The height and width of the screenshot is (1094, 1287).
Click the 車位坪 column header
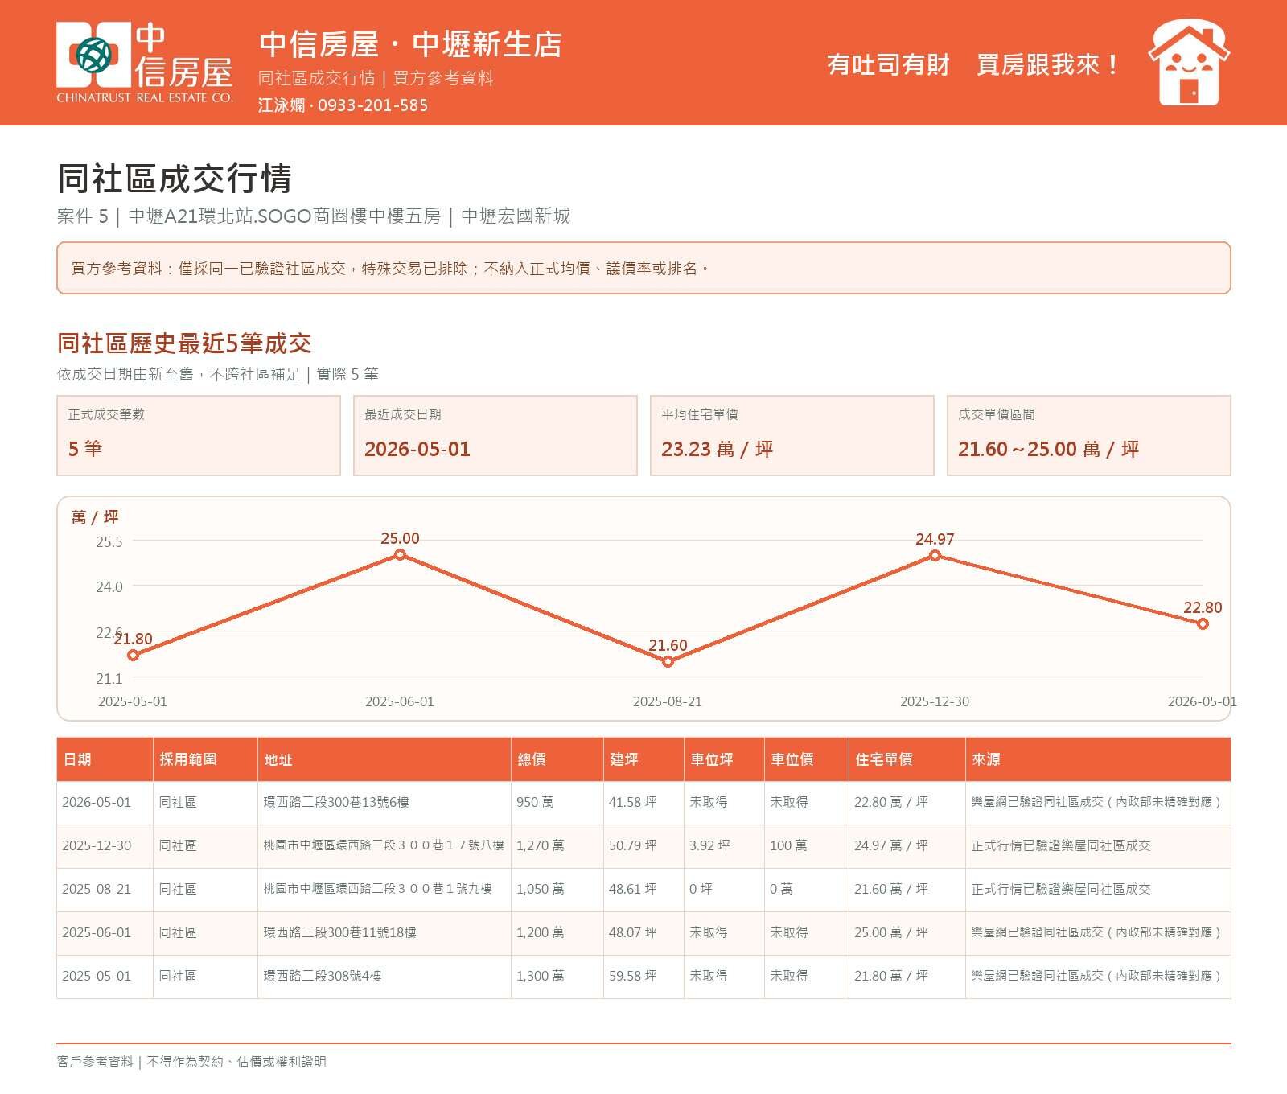tap(724, 759)
